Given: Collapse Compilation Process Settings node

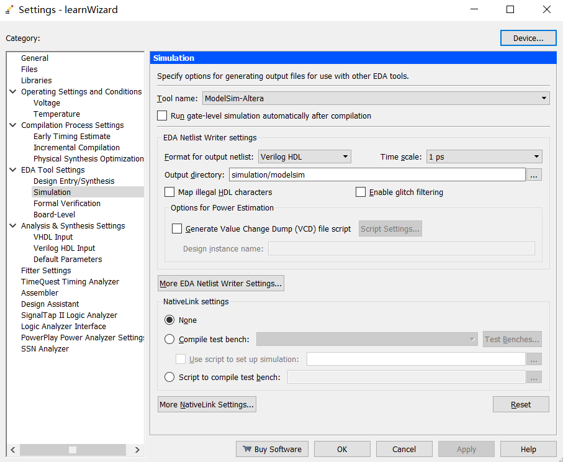Looking at the screenshot, I should tap(13, 125).
